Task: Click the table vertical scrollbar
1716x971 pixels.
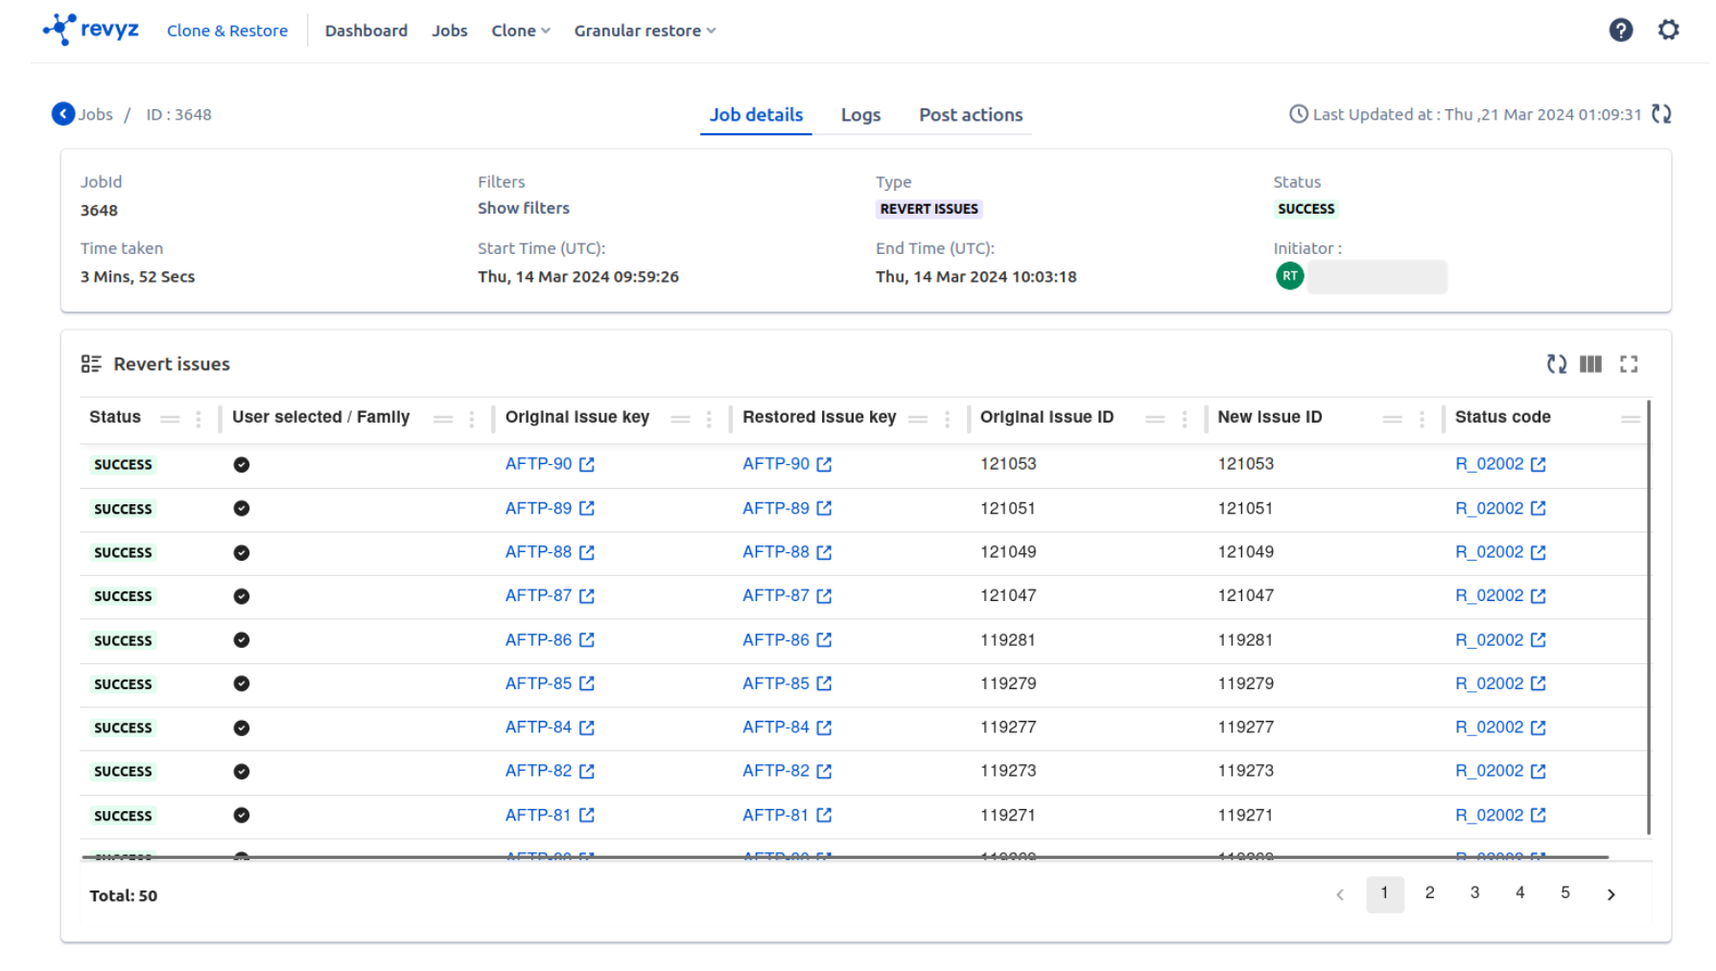Action: [1649, 618]
